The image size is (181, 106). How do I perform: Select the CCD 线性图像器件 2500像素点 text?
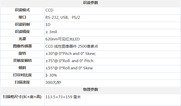point(71,46)
